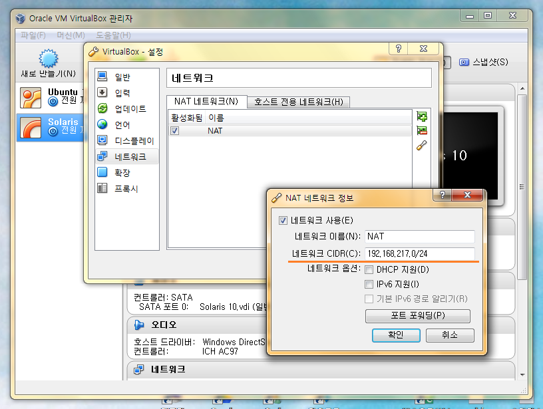
Task: Open the 일반 settings category
Action: coord(126,77)
